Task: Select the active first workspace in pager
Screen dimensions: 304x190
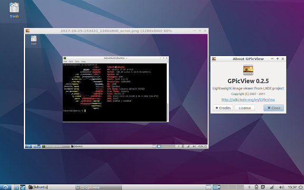Action: pos(217,187)
